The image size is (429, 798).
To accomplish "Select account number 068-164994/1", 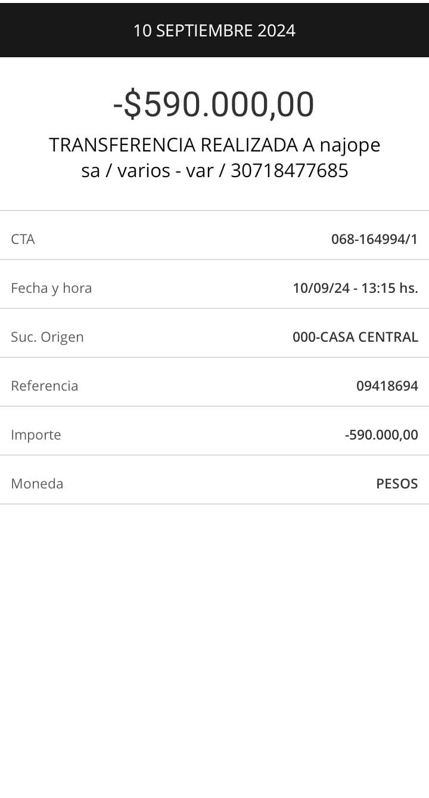I will (x=374, y=239).
